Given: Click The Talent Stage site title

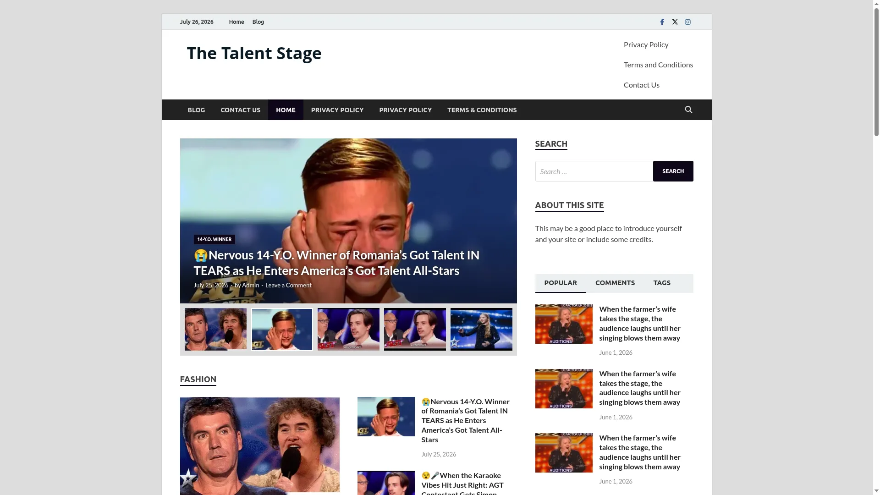Looking at the screenshot, I should click(x=254, y=53).
